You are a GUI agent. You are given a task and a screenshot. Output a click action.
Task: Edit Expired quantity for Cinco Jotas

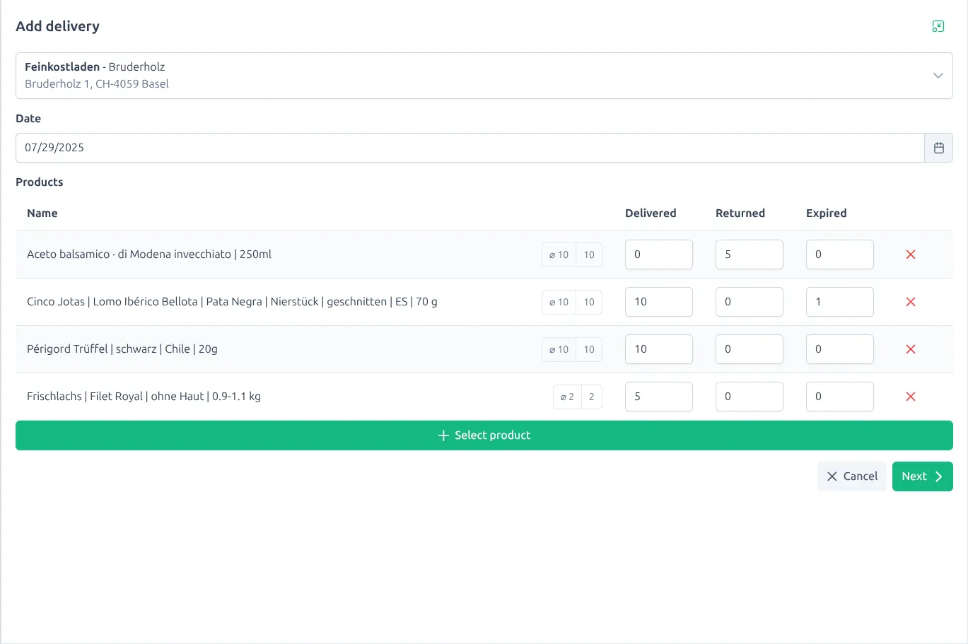[x=839, y=302]
